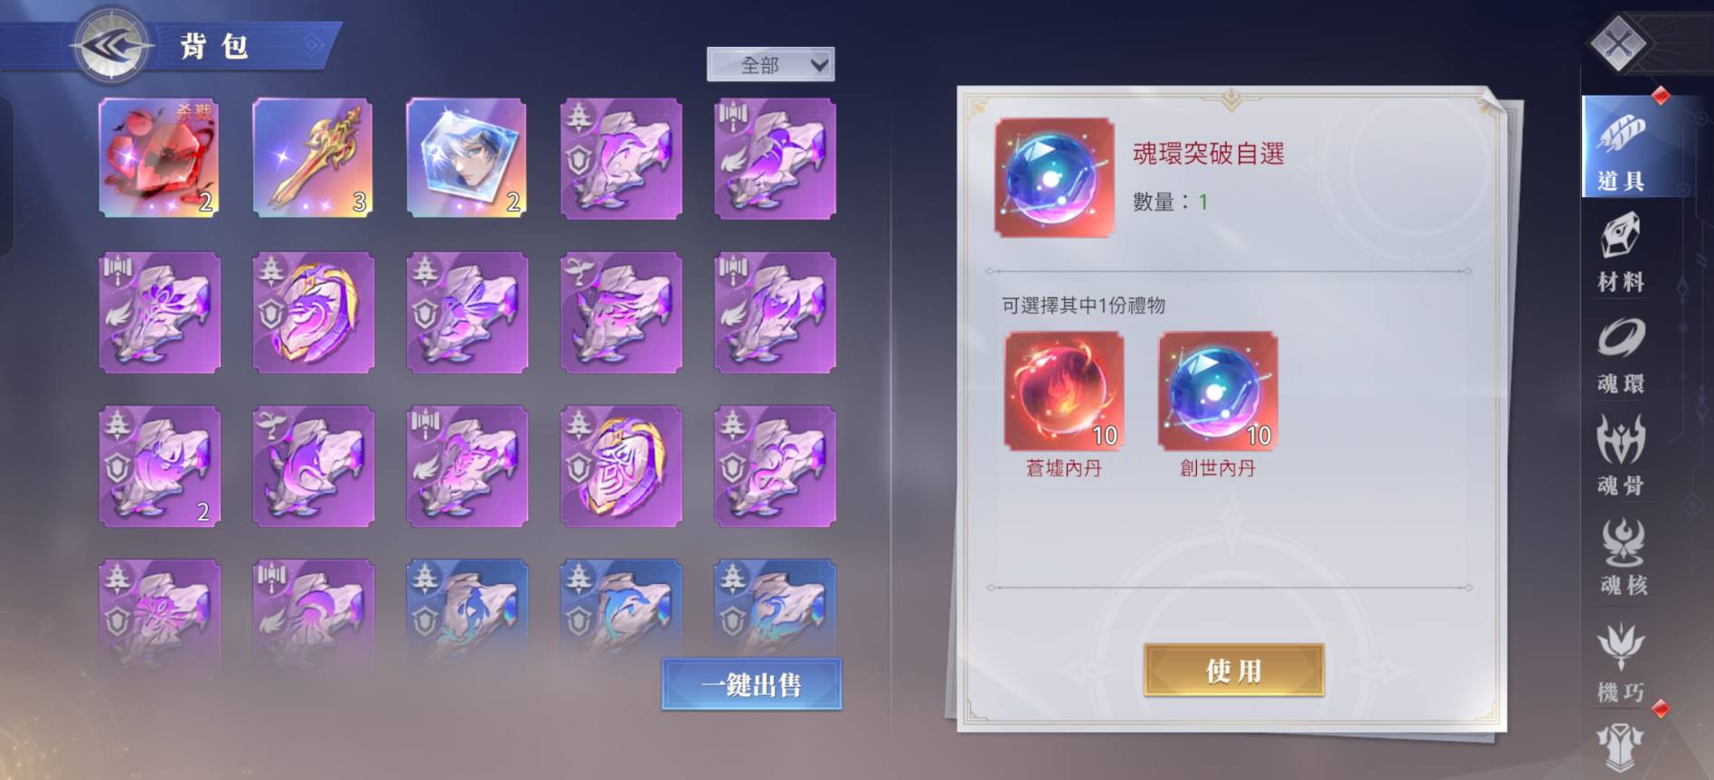Open the 魂環 soul ring tab
Screen dimensions: 1714x780
(x=1621, y=356)
